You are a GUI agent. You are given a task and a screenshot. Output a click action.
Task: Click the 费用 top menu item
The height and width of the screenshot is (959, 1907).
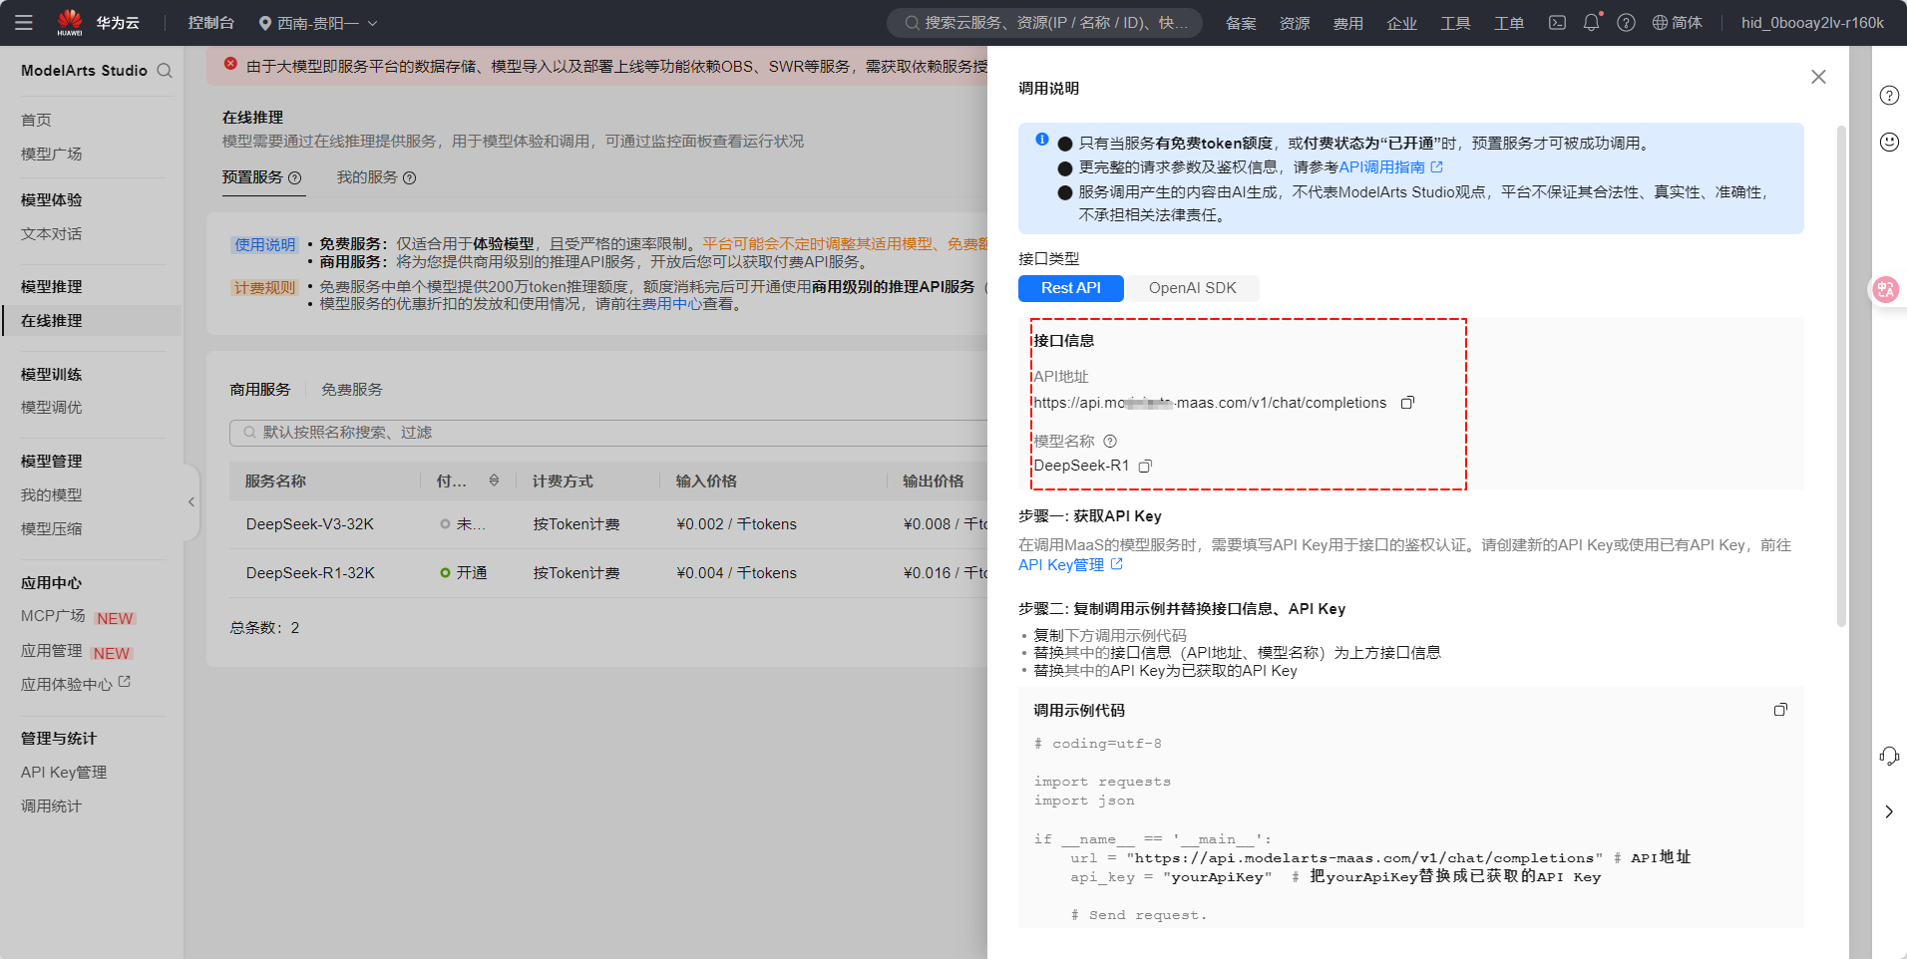pyautogui.click(x=1348, y=23)
